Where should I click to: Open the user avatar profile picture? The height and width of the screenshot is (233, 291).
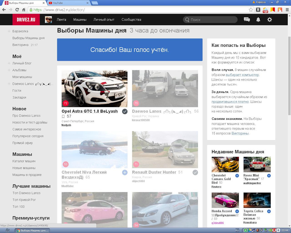tap(48, 19)
